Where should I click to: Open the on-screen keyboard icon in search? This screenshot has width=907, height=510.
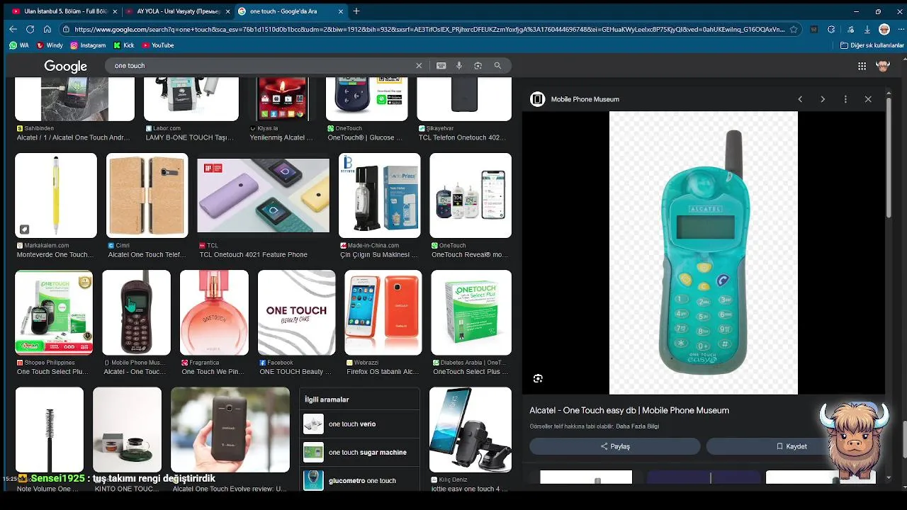click(x=441, y=65)
